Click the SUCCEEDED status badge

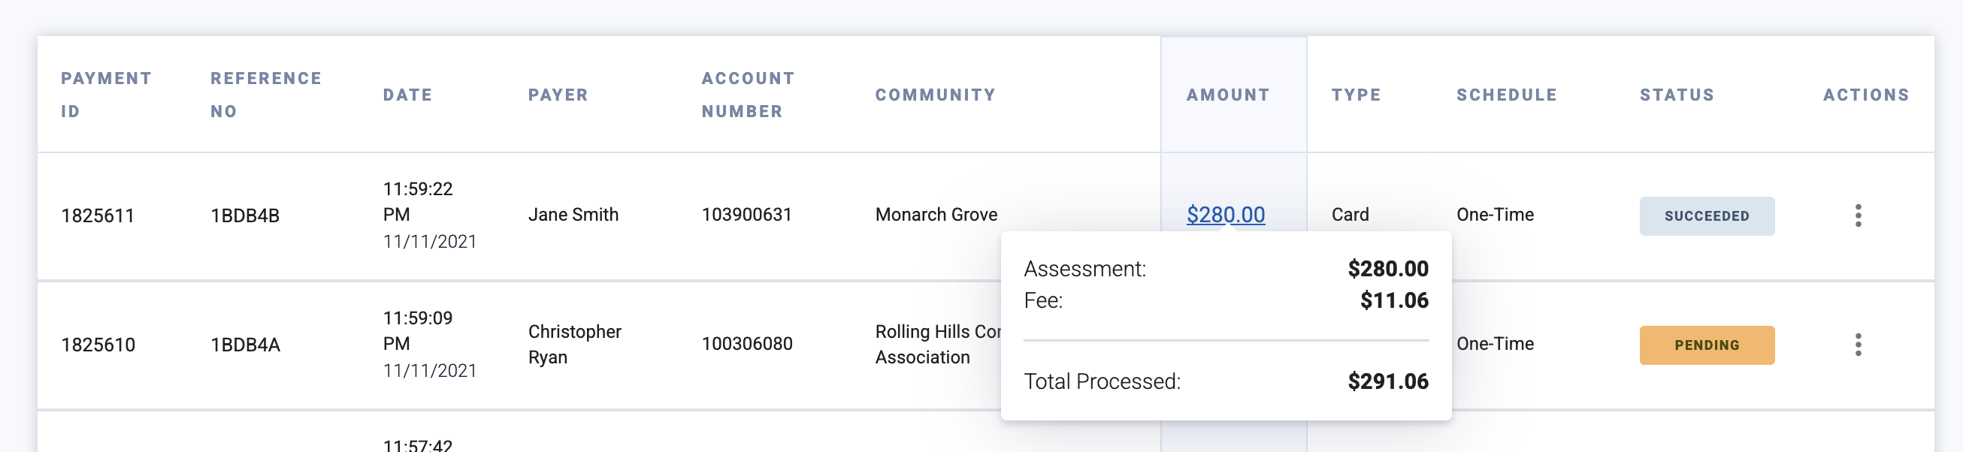(x=1706, y=216)
